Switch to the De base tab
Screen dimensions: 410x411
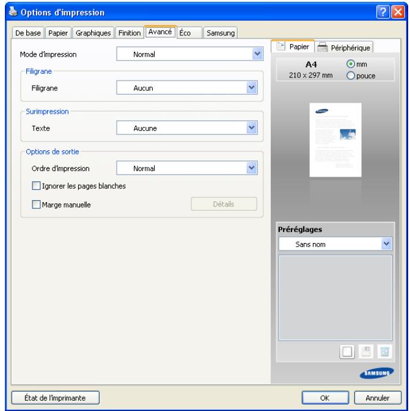click(x=28, y=33)
